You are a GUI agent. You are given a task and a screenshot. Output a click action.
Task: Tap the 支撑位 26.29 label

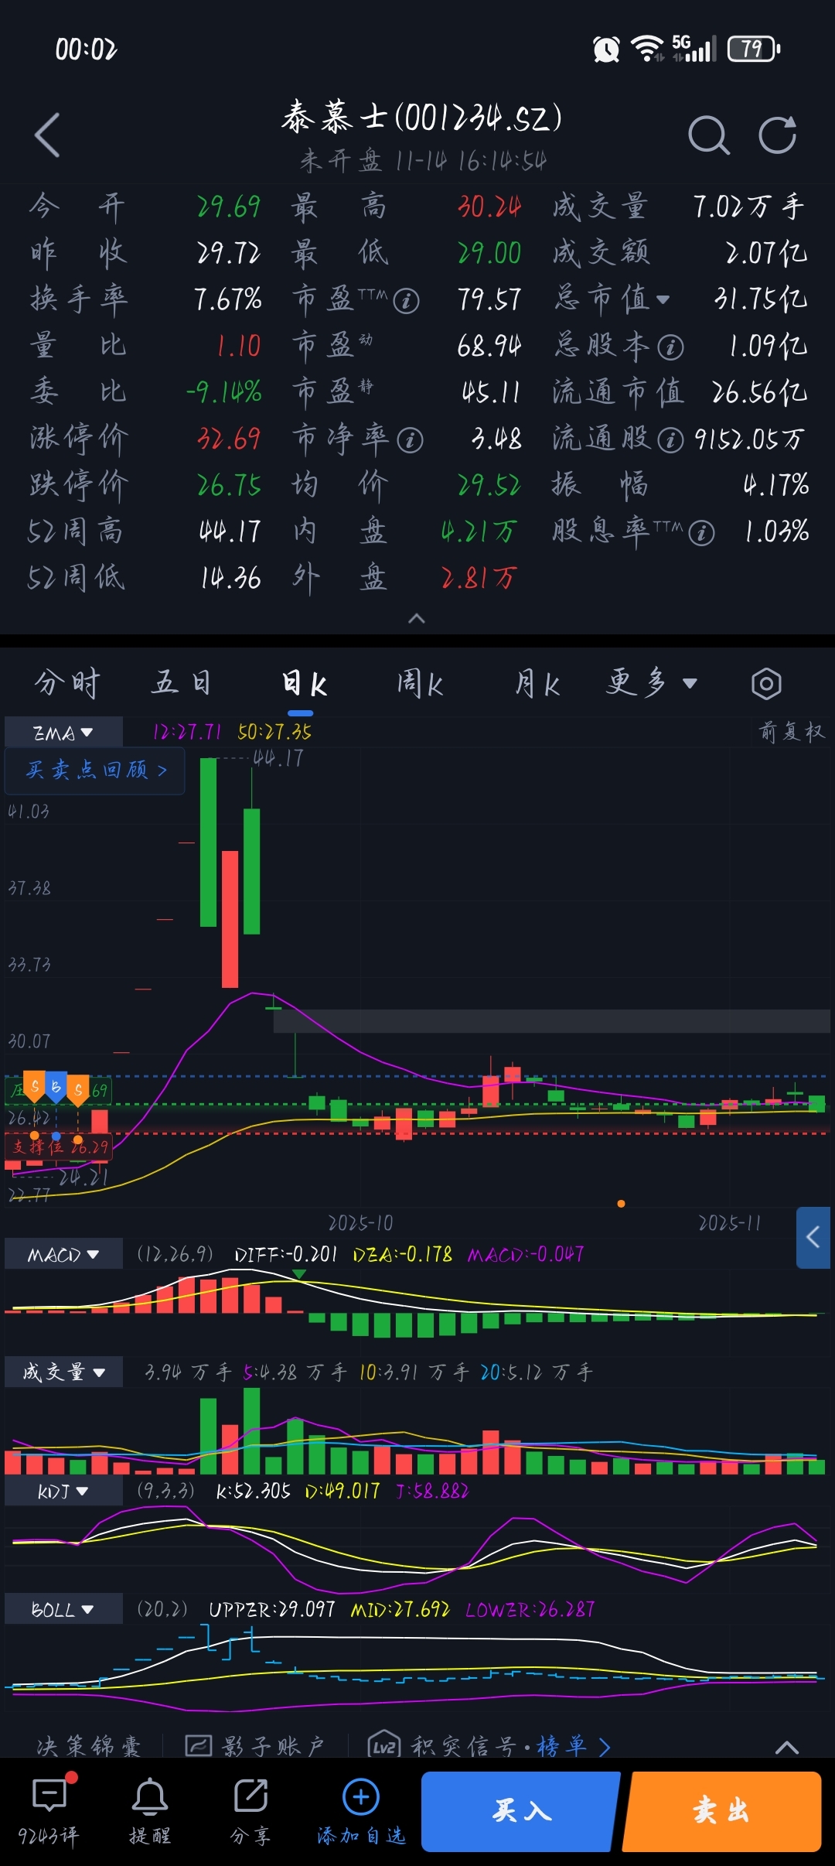(x=60, y=1147)
